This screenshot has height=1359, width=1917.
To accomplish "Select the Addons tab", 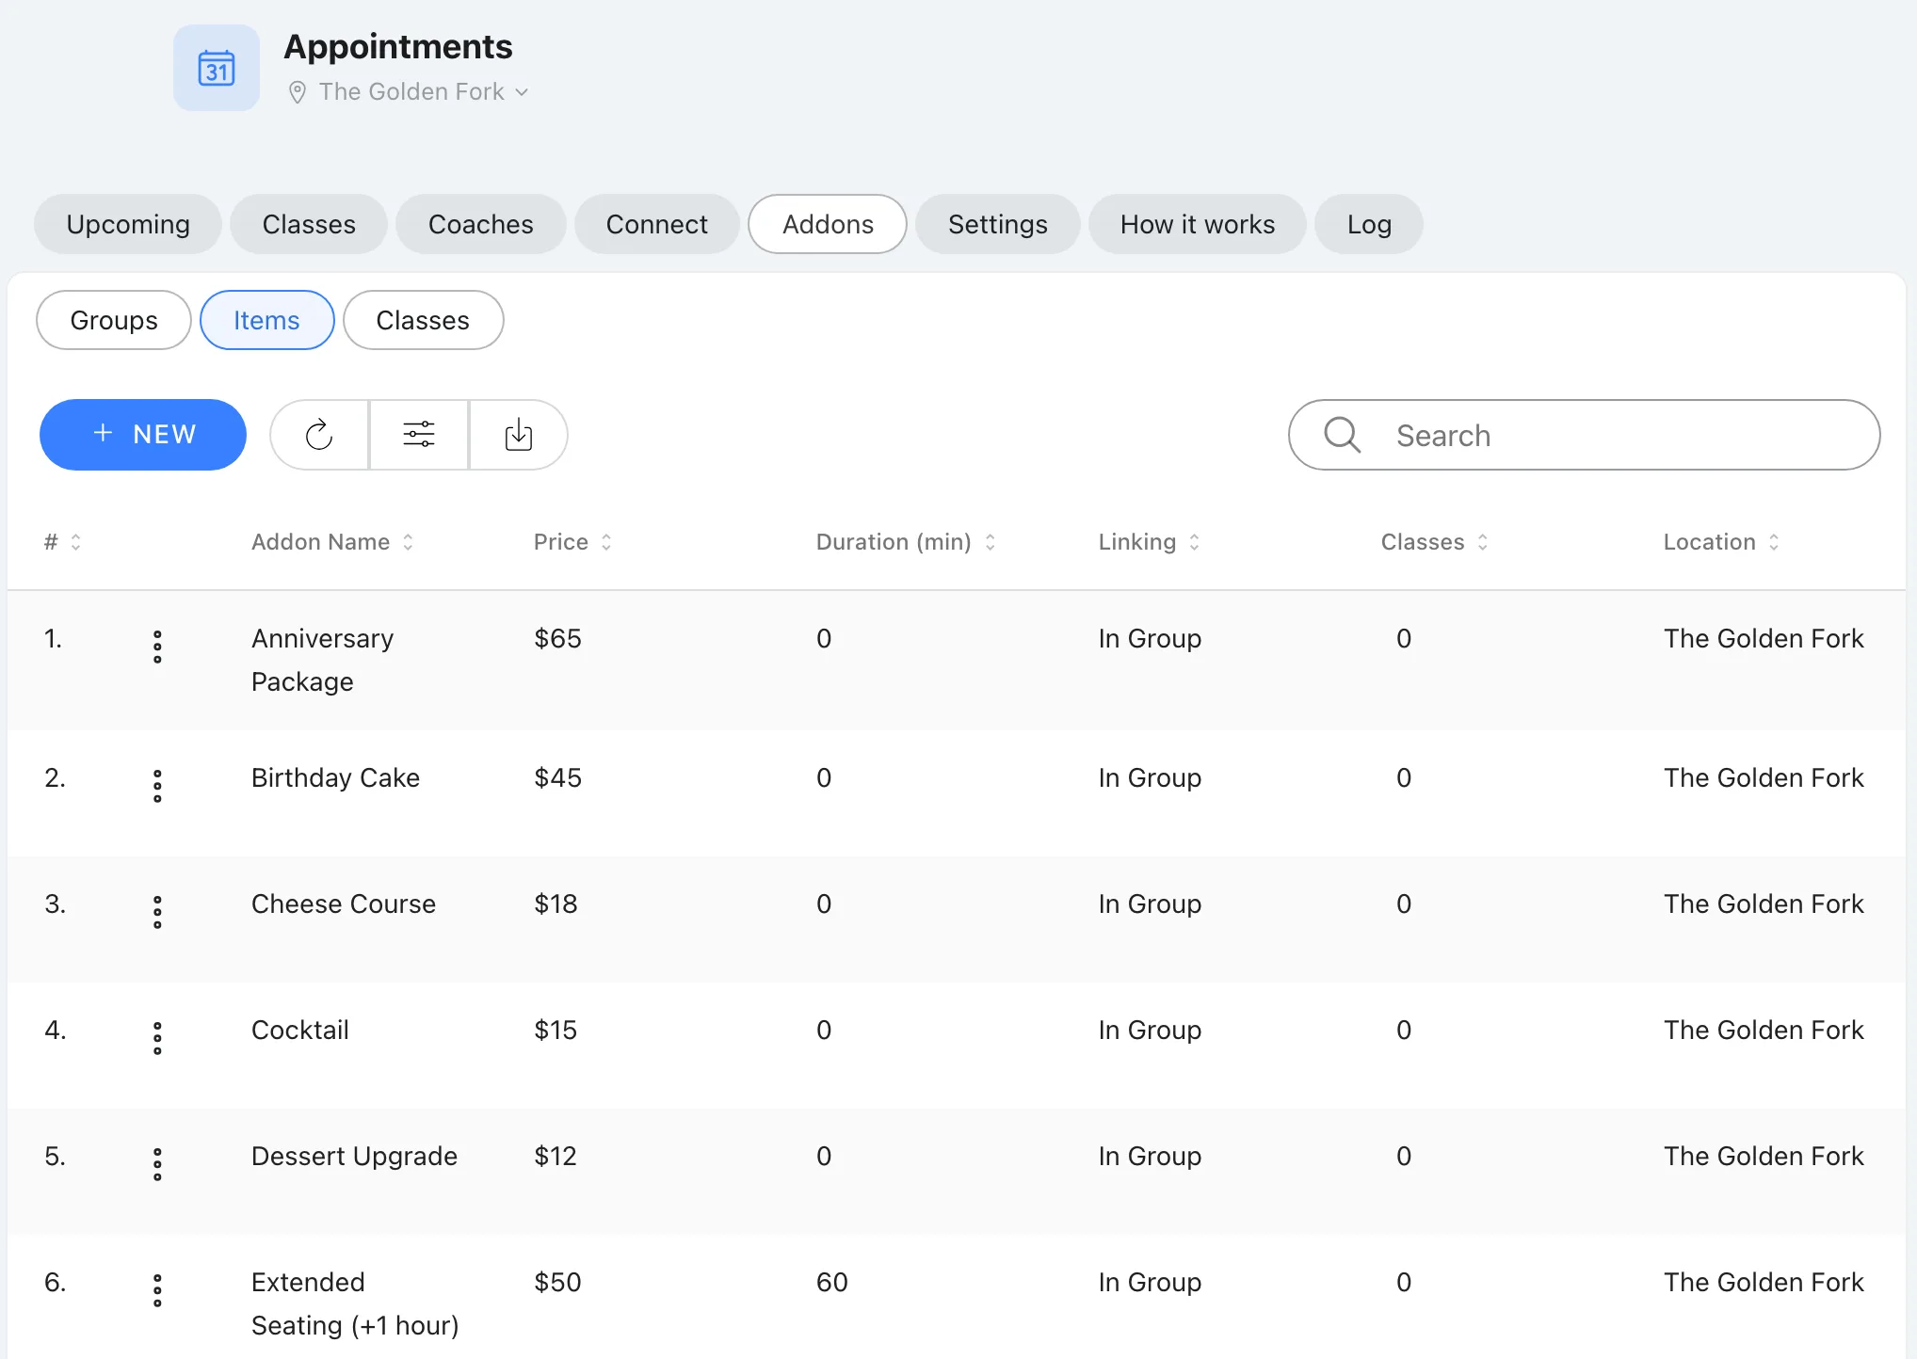I will click(x=828, y=224).
